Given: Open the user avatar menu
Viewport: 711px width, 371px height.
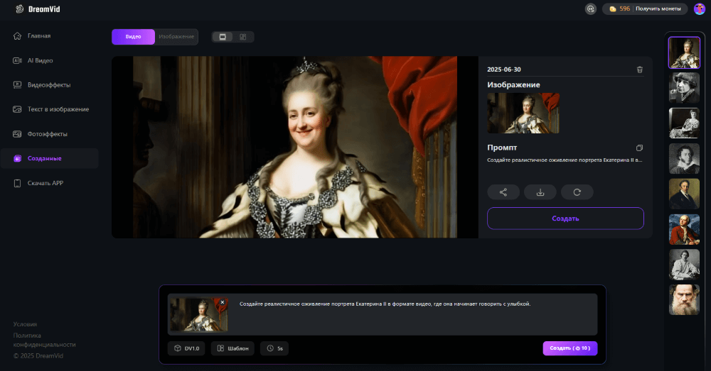Looking at the screenshot, I should [699, 9].
